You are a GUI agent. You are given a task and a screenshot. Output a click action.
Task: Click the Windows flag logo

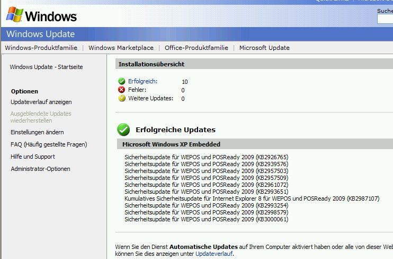click(x=15, y=14)
